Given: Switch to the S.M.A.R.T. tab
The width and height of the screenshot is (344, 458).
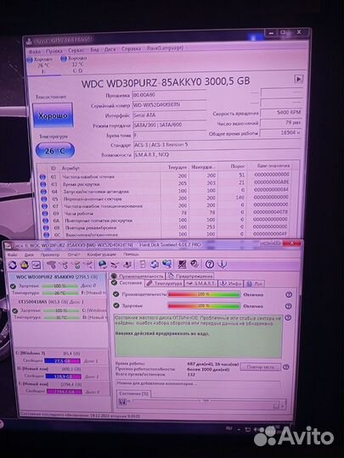Looking at the screenshot, I should tap(201, 283).
